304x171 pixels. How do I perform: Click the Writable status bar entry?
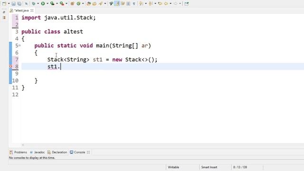[x=173, y=167]
